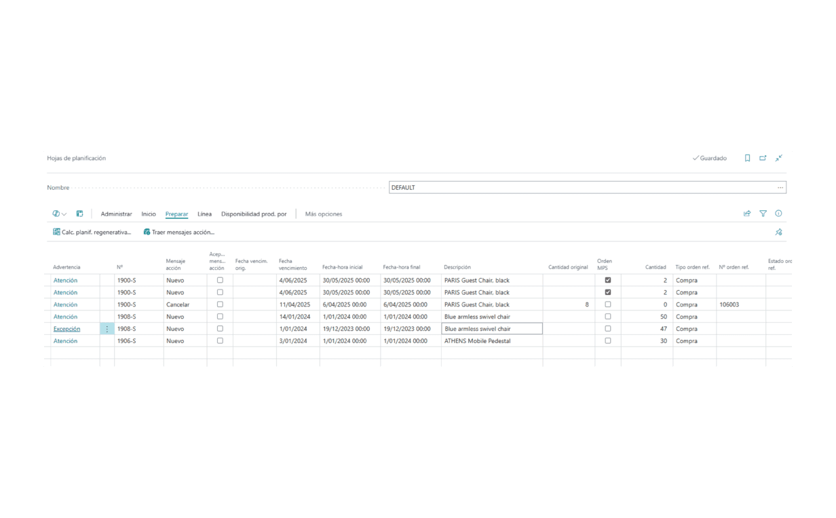
Task: Click the Blue armless swivel chair description field
Action: point(491,329)
